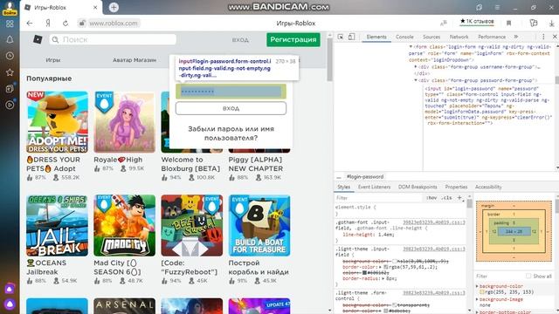Open history clock icon in the sidebar
The image size is (559, 314).
click(10, 56)
